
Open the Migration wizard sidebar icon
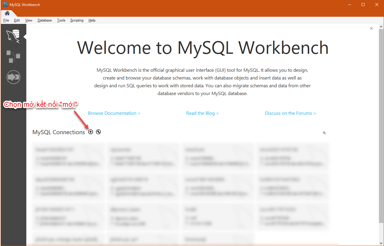13,77
